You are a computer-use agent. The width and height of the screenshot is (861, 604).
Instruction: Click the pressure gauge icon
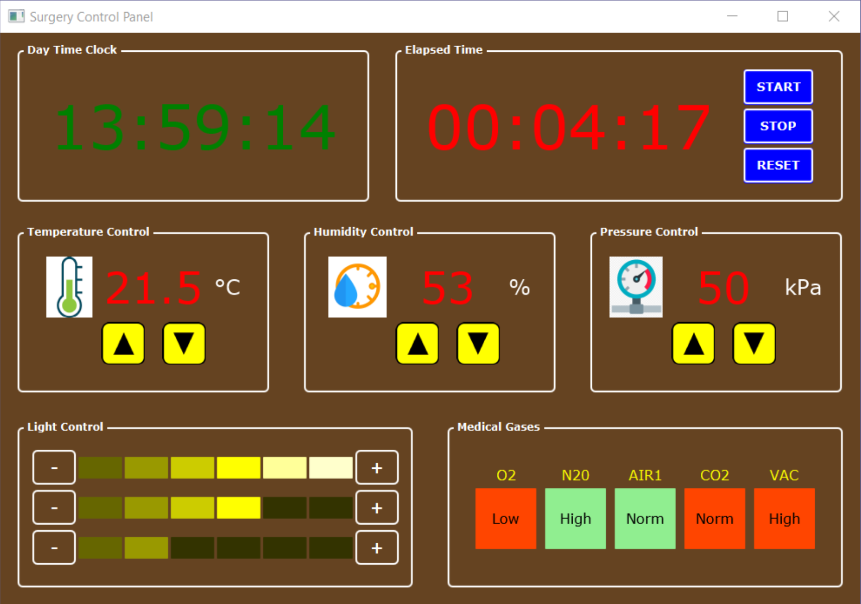point(635,286)
